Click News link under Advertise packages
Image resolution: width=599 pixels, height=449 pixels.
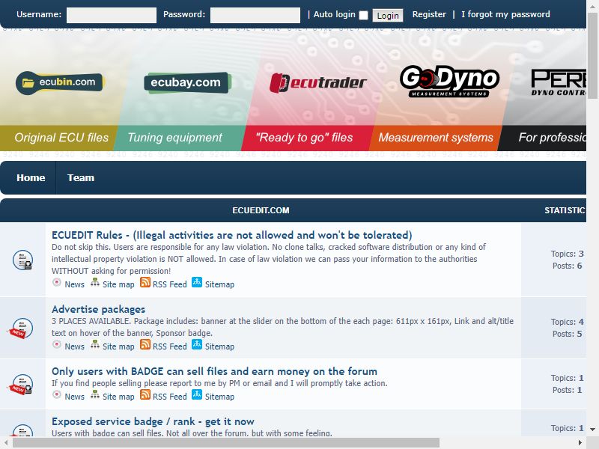coord(74,346)
